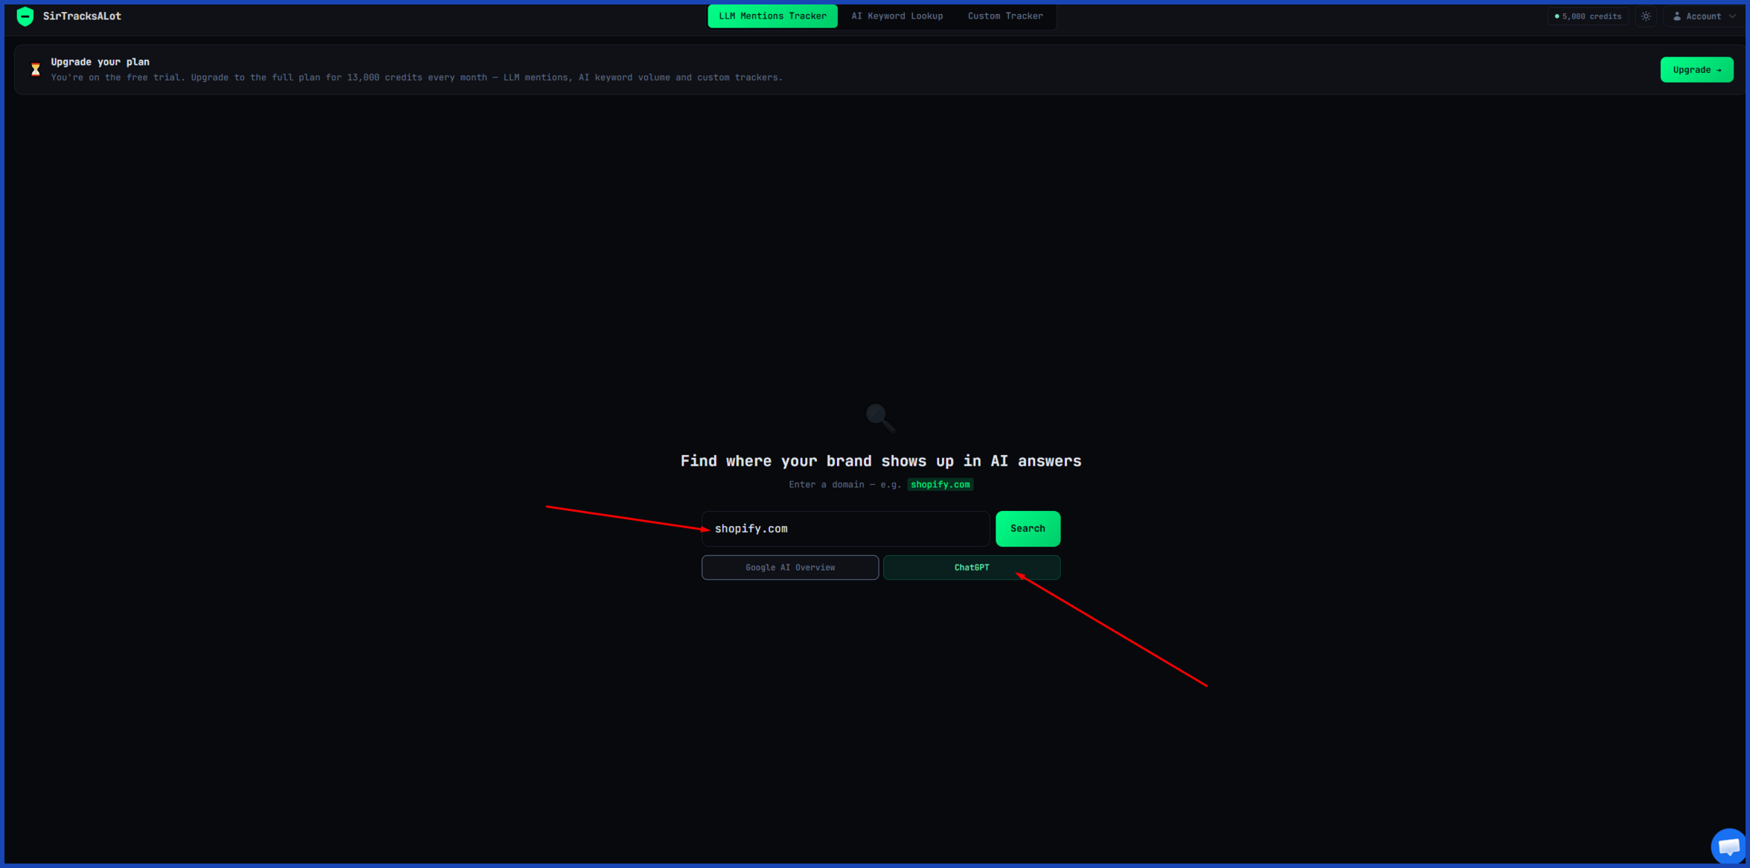The height and width of the screenshot is (868, 1750).
Task: Select the LLM Mentions Tracker tab
Action: (x=772, y=16)
